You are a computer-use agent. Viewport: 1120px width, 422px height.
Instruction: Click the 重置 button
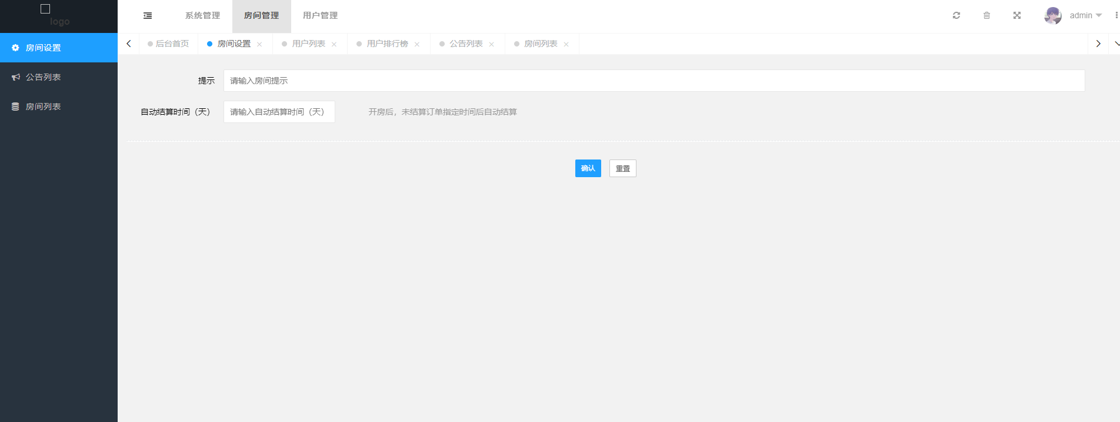tap(623, 168)
